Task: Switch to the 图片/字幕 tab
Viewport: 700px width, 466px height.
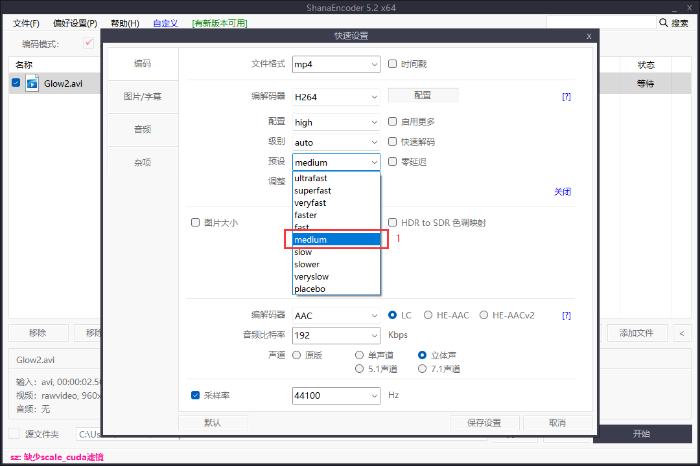Action: [143, 96]
